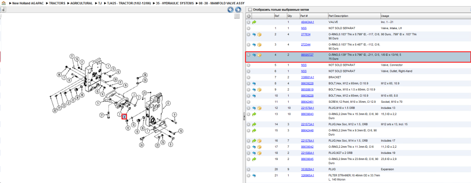Enable the 'Отобразить только выбранные метки' checkbox
471x183 pixels.
coord(250,9)
